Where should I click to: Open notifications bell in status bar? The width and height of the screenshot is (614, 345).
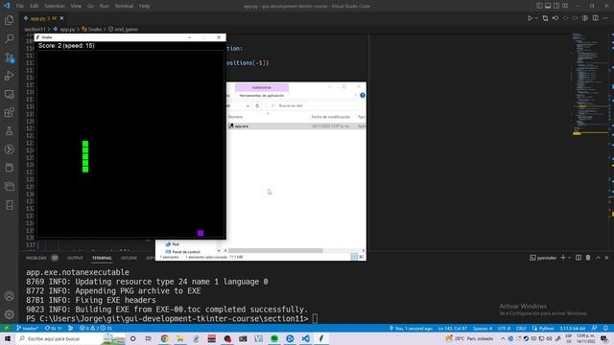[x=605, y=328]
